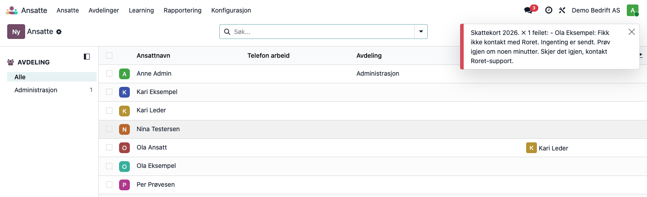This screenshot has width=647, height=197.
Task: Sort by the Ansattnavn column header
Action: tap(153, 56)
